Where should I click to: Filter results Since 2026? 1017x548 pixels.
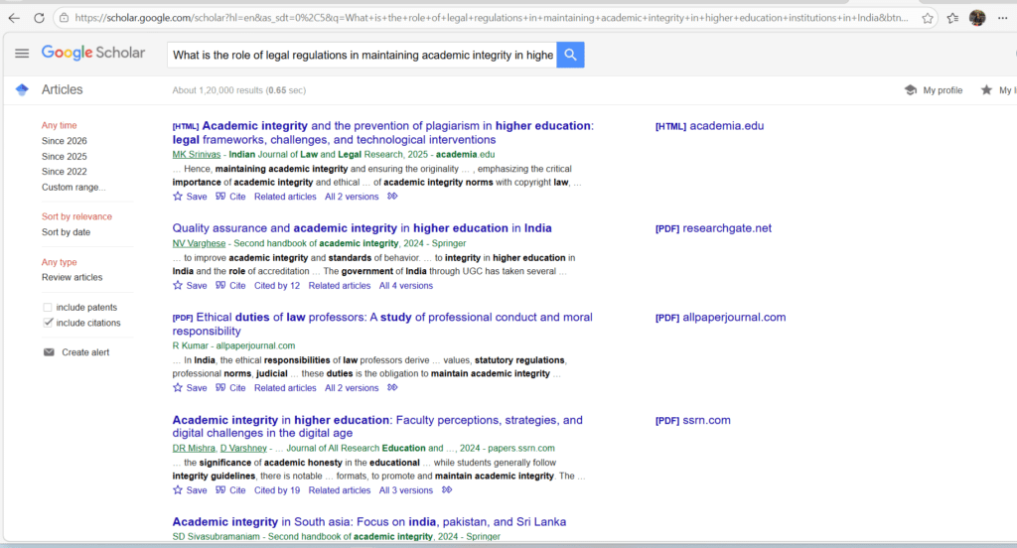pyautogui.click(x=65, y=141)
